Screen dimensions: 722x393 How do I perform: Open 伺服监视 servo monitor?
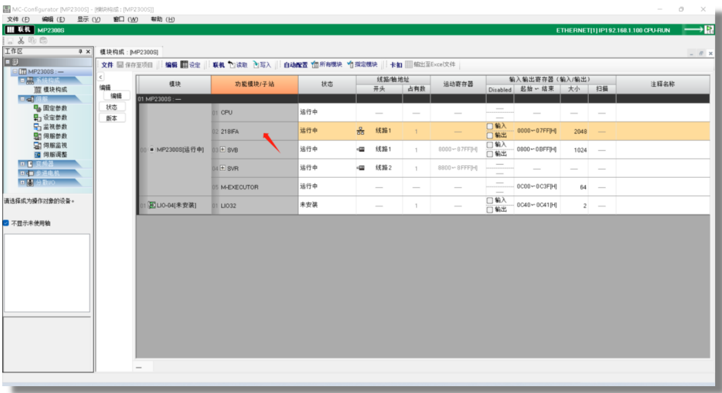[x=50, y=145]
